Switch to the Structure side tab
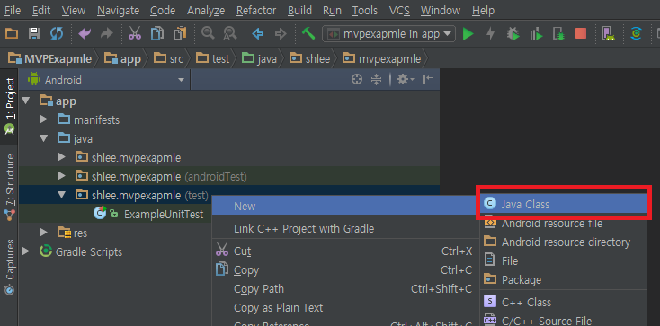The image size is (660, 326). point(9,188)
